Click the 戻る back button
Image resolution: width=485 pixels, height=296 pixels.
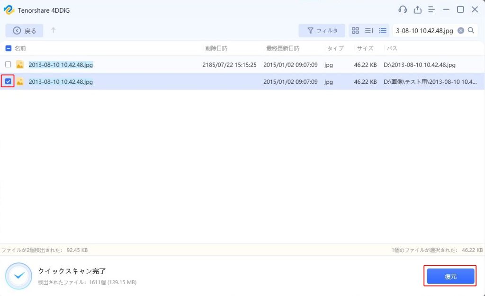click(25, 31)
